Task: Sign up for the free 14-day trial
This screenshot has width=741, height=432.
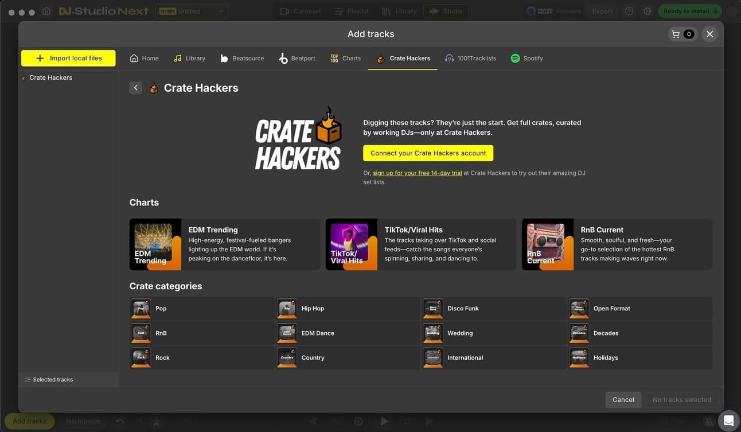Action: (417, 172)
